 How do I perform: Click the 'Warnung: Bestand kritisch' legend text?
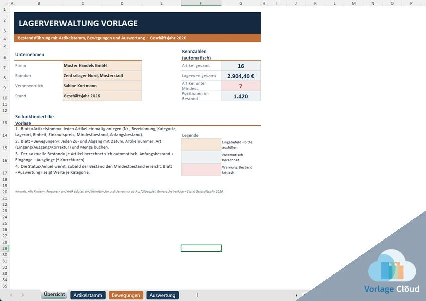point(237,170)
